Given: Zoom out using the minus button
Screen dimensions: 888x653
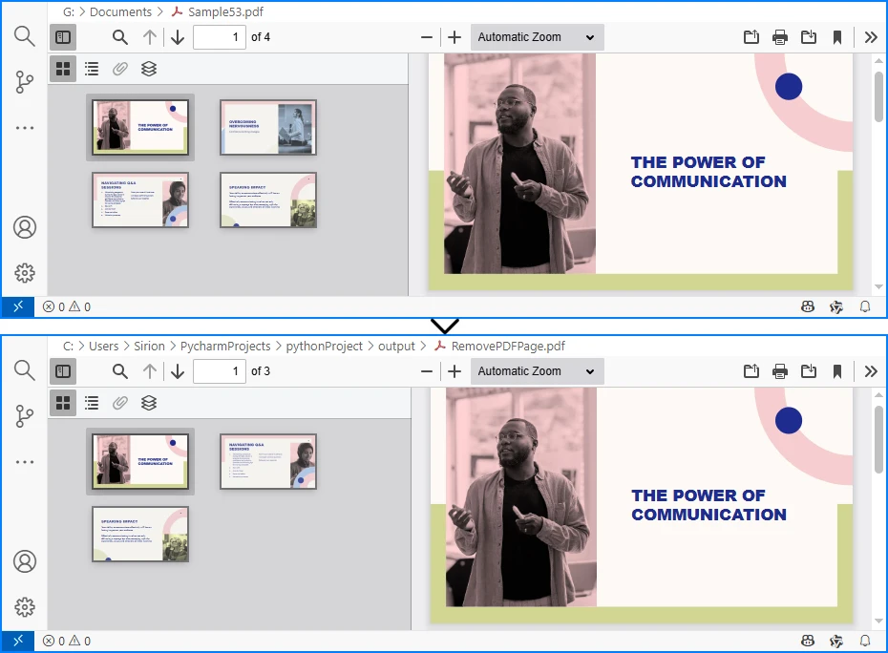Looking at the screenshot, I should pos(427,36).
